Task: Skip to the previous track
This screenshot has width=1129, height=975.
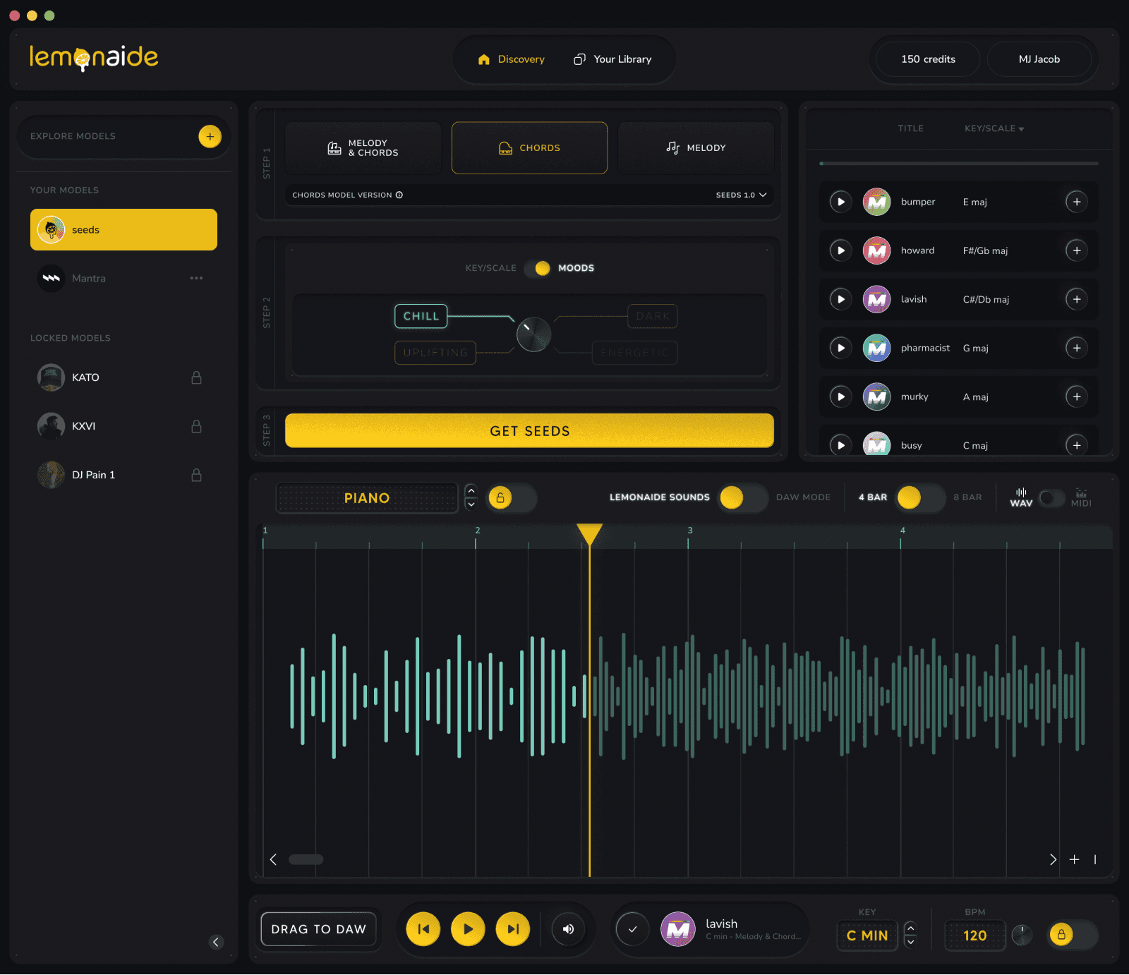Action: coord(423,929)
